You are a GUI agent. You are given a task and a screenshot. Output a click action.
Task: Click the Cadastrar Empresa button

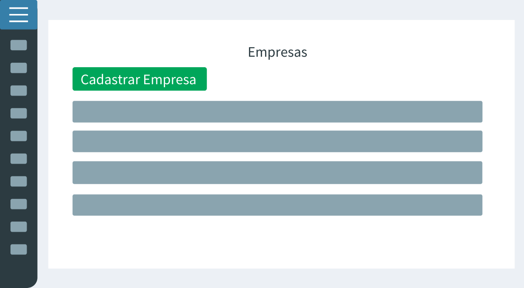tap(140, 79)
